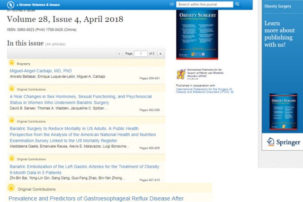
Task: Click the open-access icon beside Biography
Action: 12,63
